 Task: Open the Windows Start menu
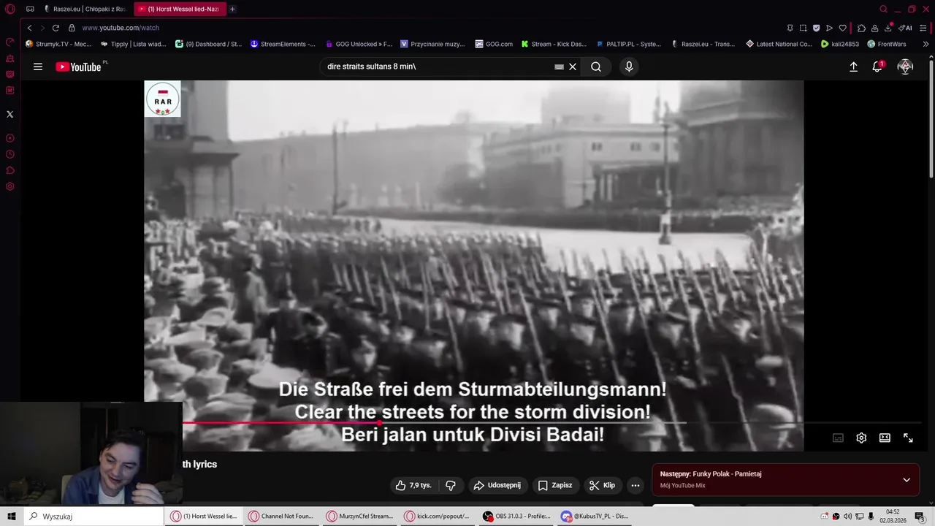[x=11, y=517]
